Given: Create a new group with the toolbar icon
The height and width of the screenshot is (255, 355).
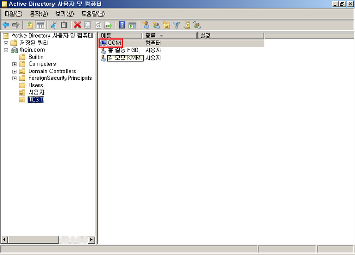Looking at the screenshot, I should (156, 25).
